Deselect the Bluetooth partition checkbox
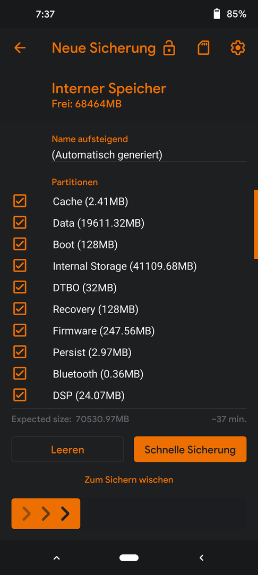The width and height of the screenshot is (258, 575). coord(20,374)
